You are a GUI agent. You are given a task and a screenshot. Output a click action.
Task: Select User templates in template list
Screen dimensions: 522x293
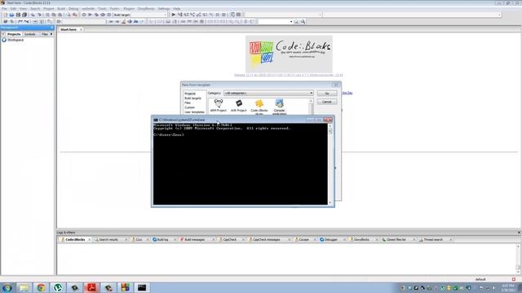(194, 112)
